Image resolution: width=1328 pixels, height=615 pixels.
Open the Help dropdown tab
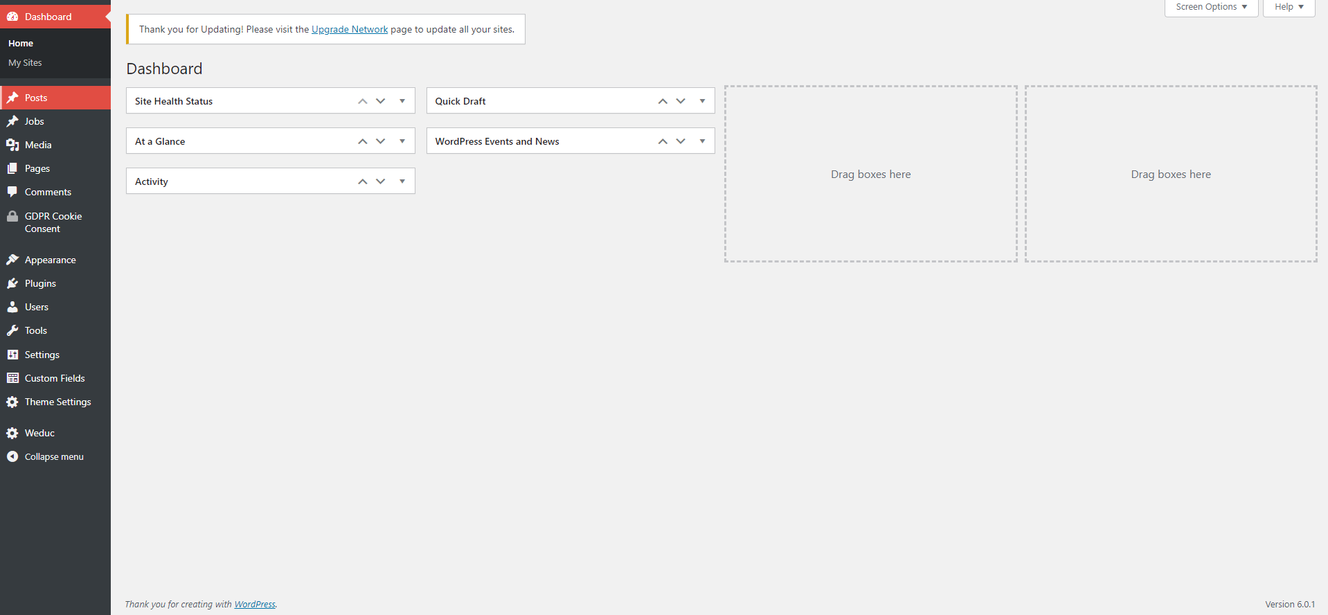tap(1289, 7)
